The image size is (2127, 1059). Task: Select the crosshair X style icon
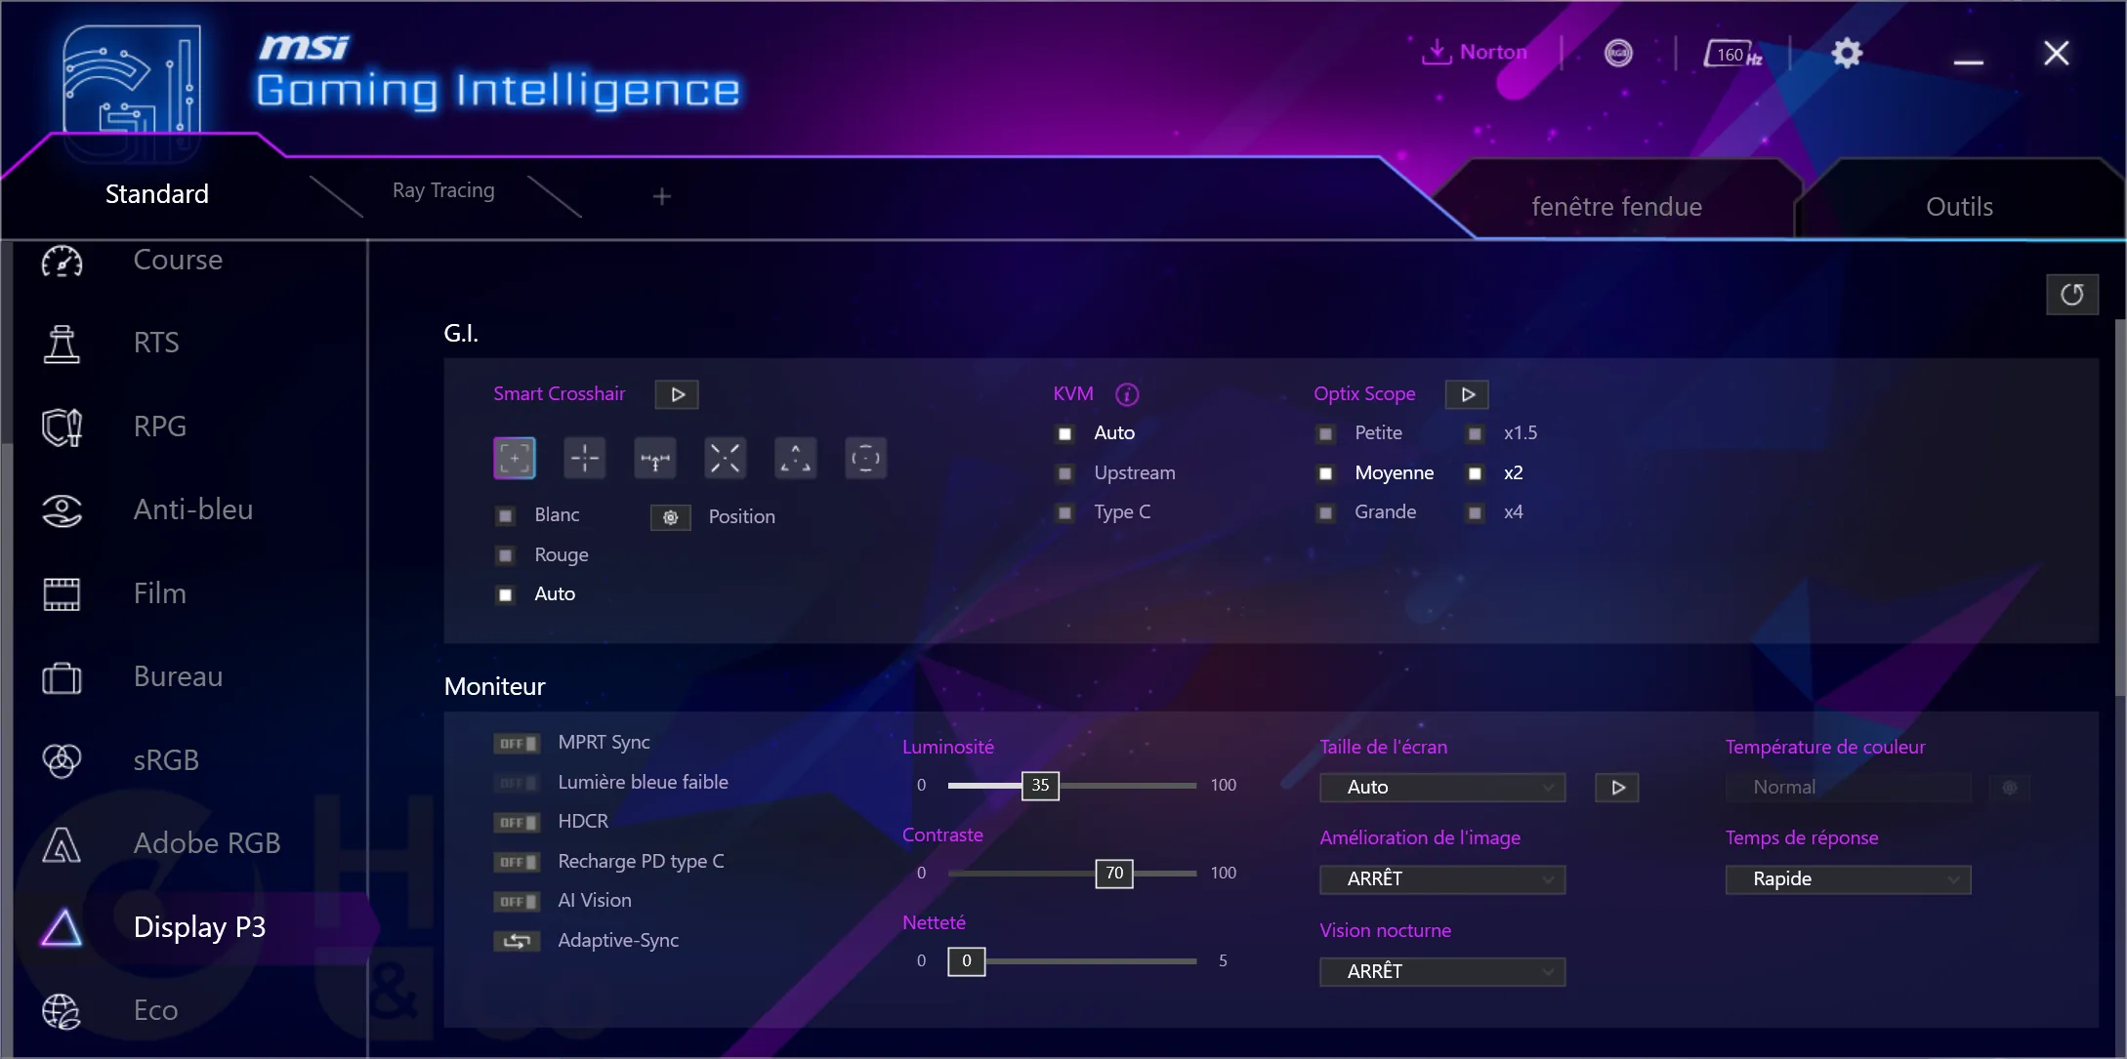click(725, 459)
